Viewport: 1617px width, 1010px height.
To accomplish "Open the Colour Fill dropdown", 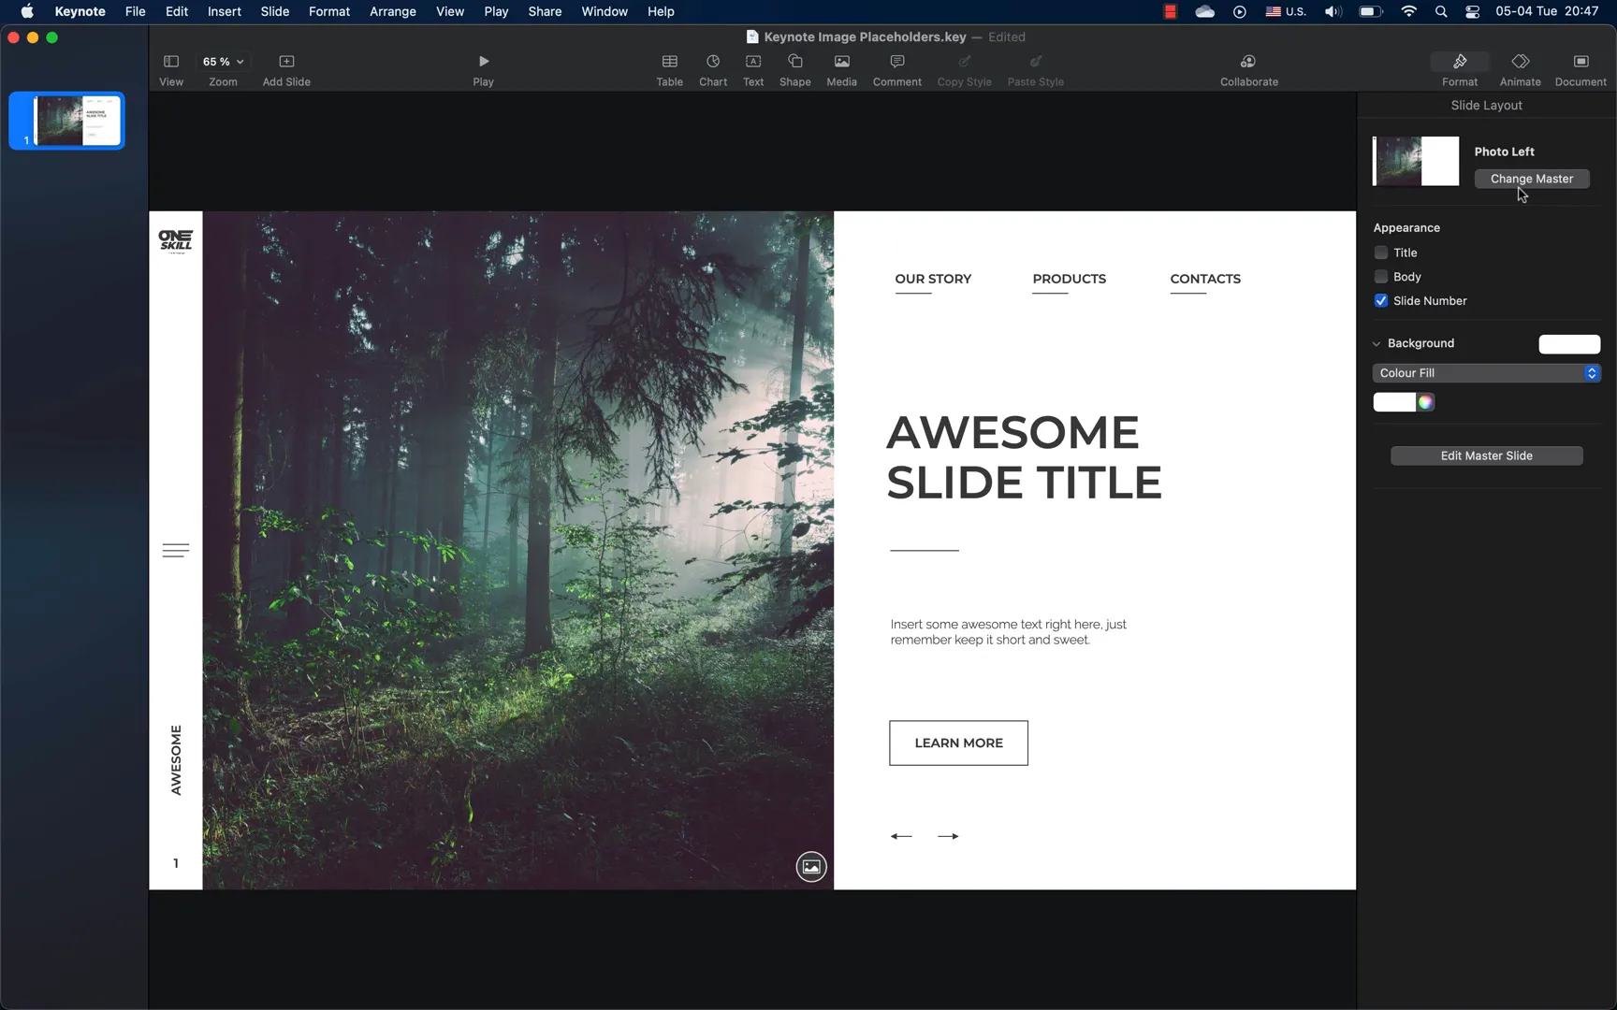I will tap(1486, 373).
